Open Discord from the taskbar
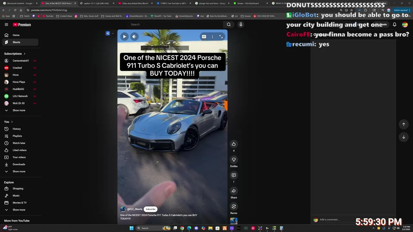Viewport: 413px width, 232px height. [x=196, y=228]
